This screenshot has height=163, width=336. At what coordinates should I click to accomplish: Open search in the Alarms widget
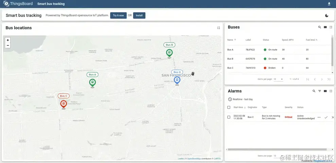314,91
